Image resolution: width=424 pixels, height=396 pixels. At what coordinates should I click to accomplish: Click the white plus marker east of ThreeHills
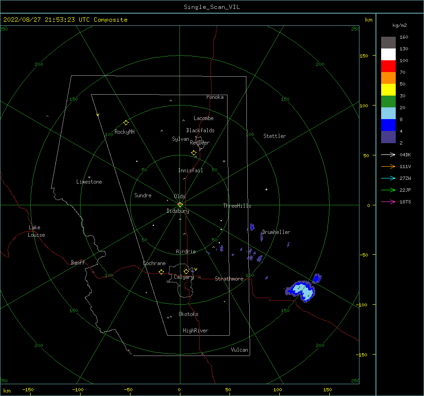tap(266, 189)
